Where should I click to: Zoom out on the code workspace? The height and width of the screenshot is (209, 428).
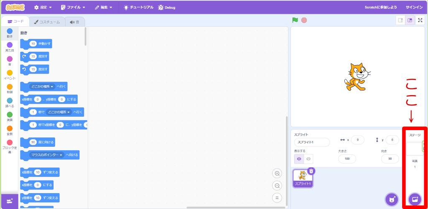point(277,186)
